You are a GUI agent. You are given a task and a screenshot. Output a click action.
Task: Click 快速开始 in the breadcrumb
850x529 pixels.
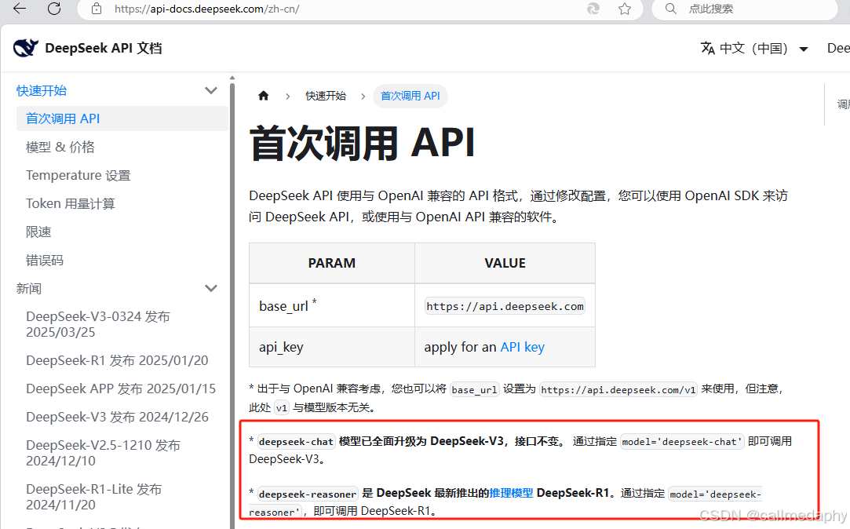(x=325, y=96)
